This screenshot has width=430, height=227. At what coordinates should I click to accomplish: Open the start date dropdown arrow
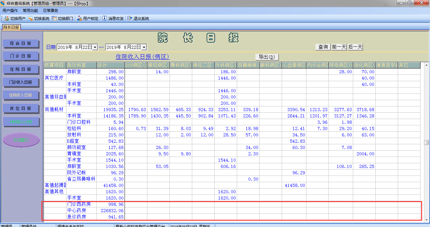click(x=95, y=47)
